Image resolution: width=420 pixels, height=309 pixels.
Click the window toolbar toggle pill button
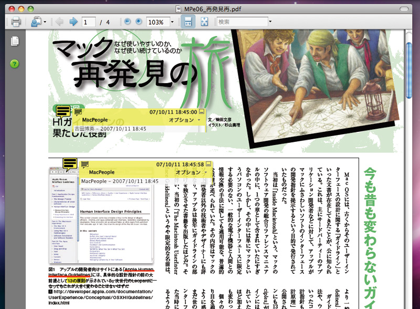click(x=404, y=9)
